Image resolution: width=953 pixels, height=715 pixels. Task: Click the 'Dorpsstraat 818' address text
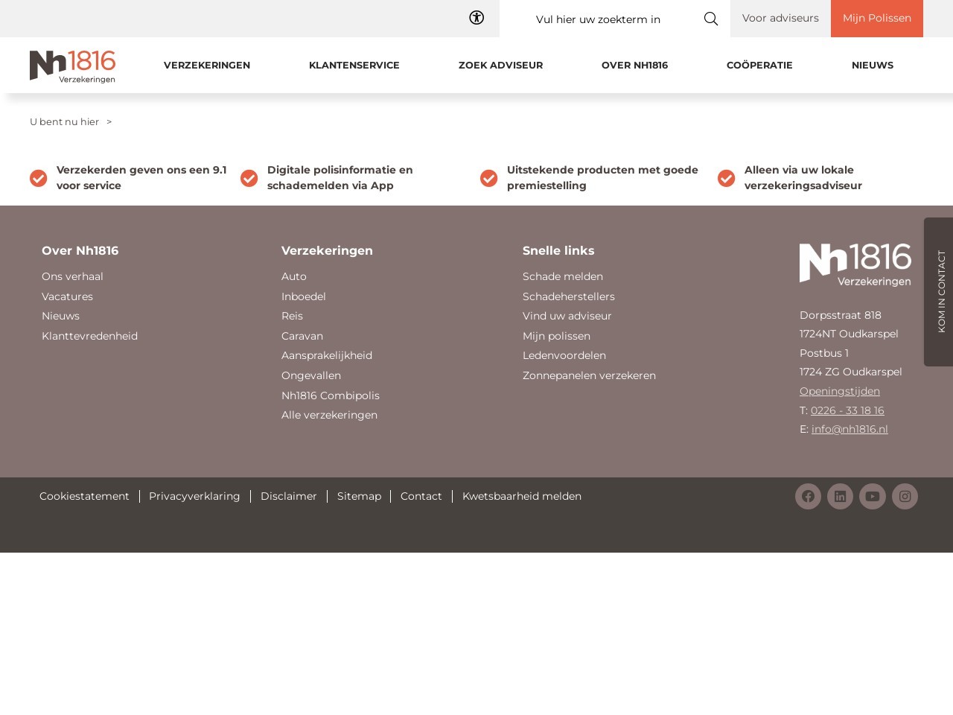(x=841, y=316)
